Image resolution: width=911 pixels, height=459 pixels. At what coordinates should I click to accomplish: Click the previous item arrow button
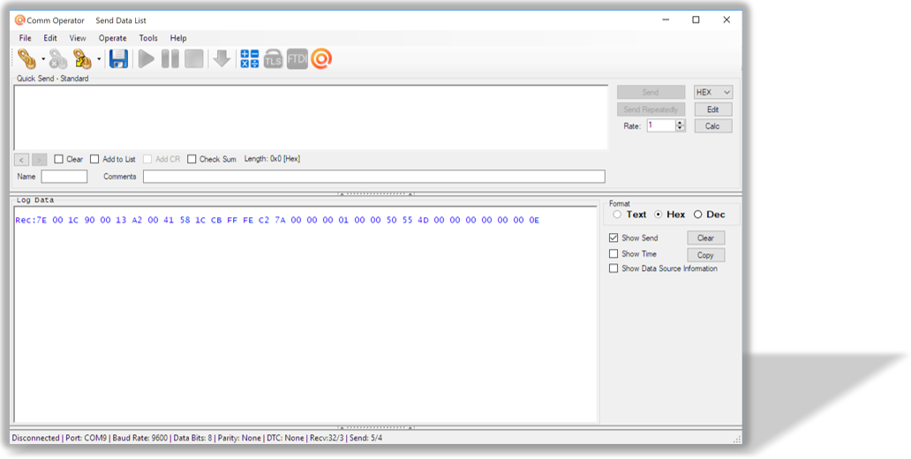tap(21, 159)
